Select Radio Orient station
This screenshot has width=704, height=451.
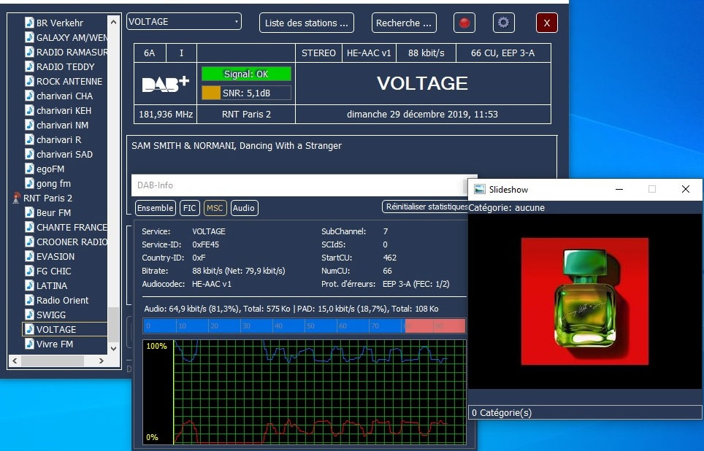click(x=62, y=300)
